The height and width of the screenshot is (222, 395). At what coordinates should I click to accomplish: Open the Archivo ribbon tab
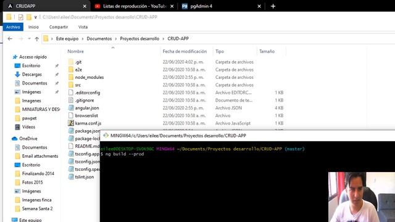(x=13, y=27)
